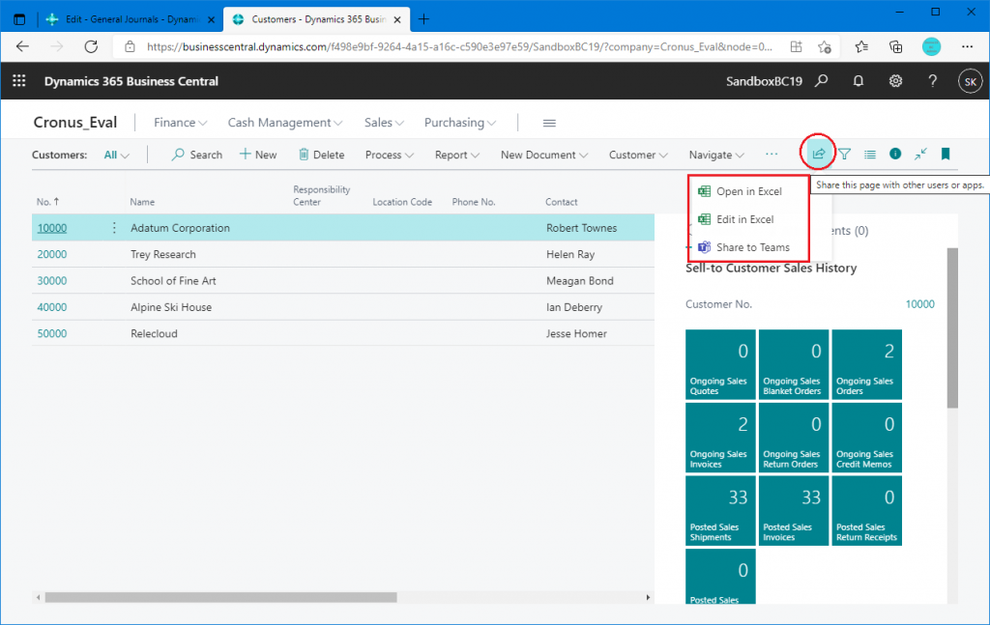
Task: Toggle the FactBox information icon
Action: (895, 154)
